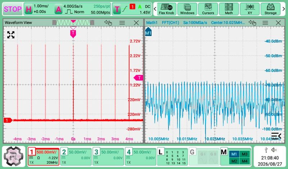Image resolution: width=288 pixels, height=169 pixels.
Task: Toggle channel 1 on or off
Action: tap(32, 152)
